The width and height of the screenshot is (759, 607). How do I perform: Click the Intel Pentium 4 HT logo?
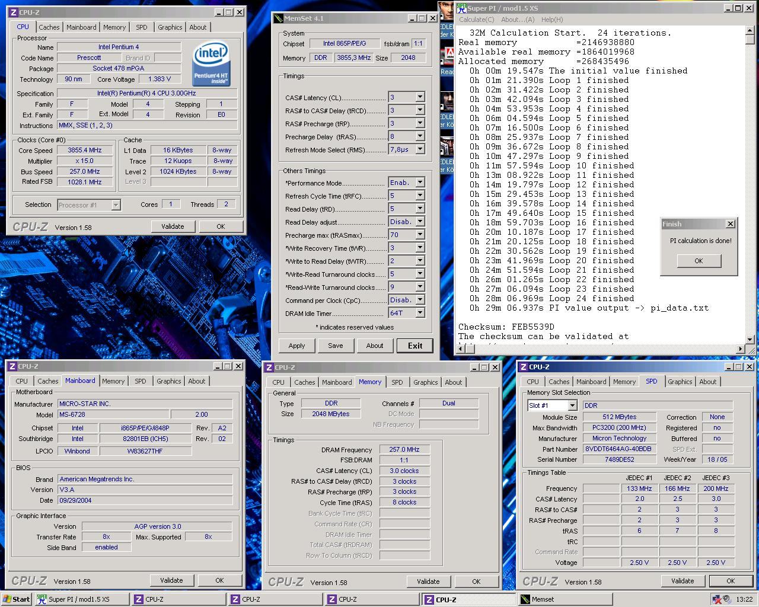coord(211,63)
